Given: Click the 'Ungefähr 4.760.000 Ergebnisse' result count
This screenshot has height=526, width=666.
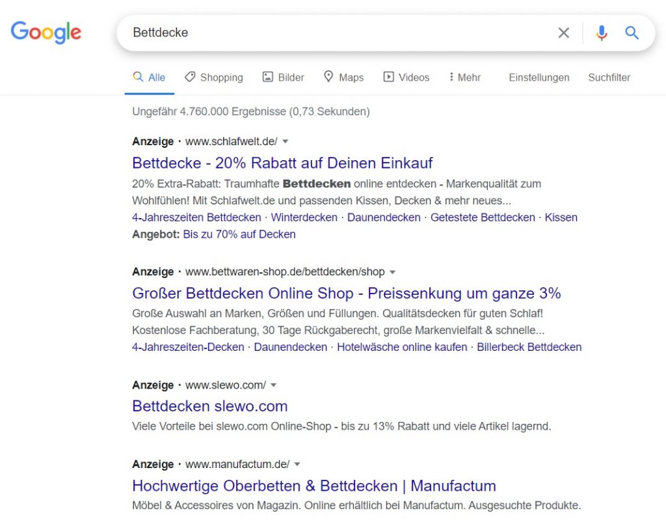Looking at the screenshot, I should click(251, 111).
